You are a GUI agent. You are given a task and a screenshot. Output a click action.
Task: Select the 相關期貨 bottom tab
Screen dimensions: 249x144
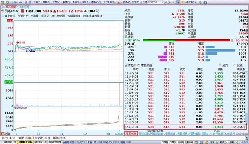point(182,134)
